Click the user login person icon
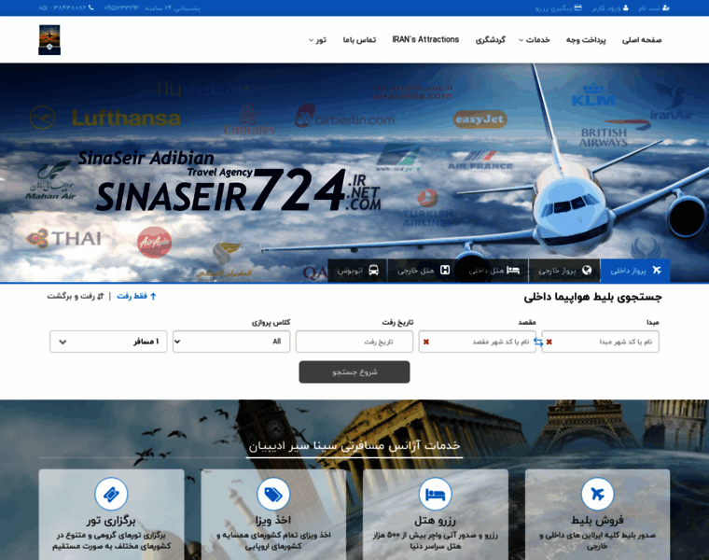 click(x=625, y=8)
